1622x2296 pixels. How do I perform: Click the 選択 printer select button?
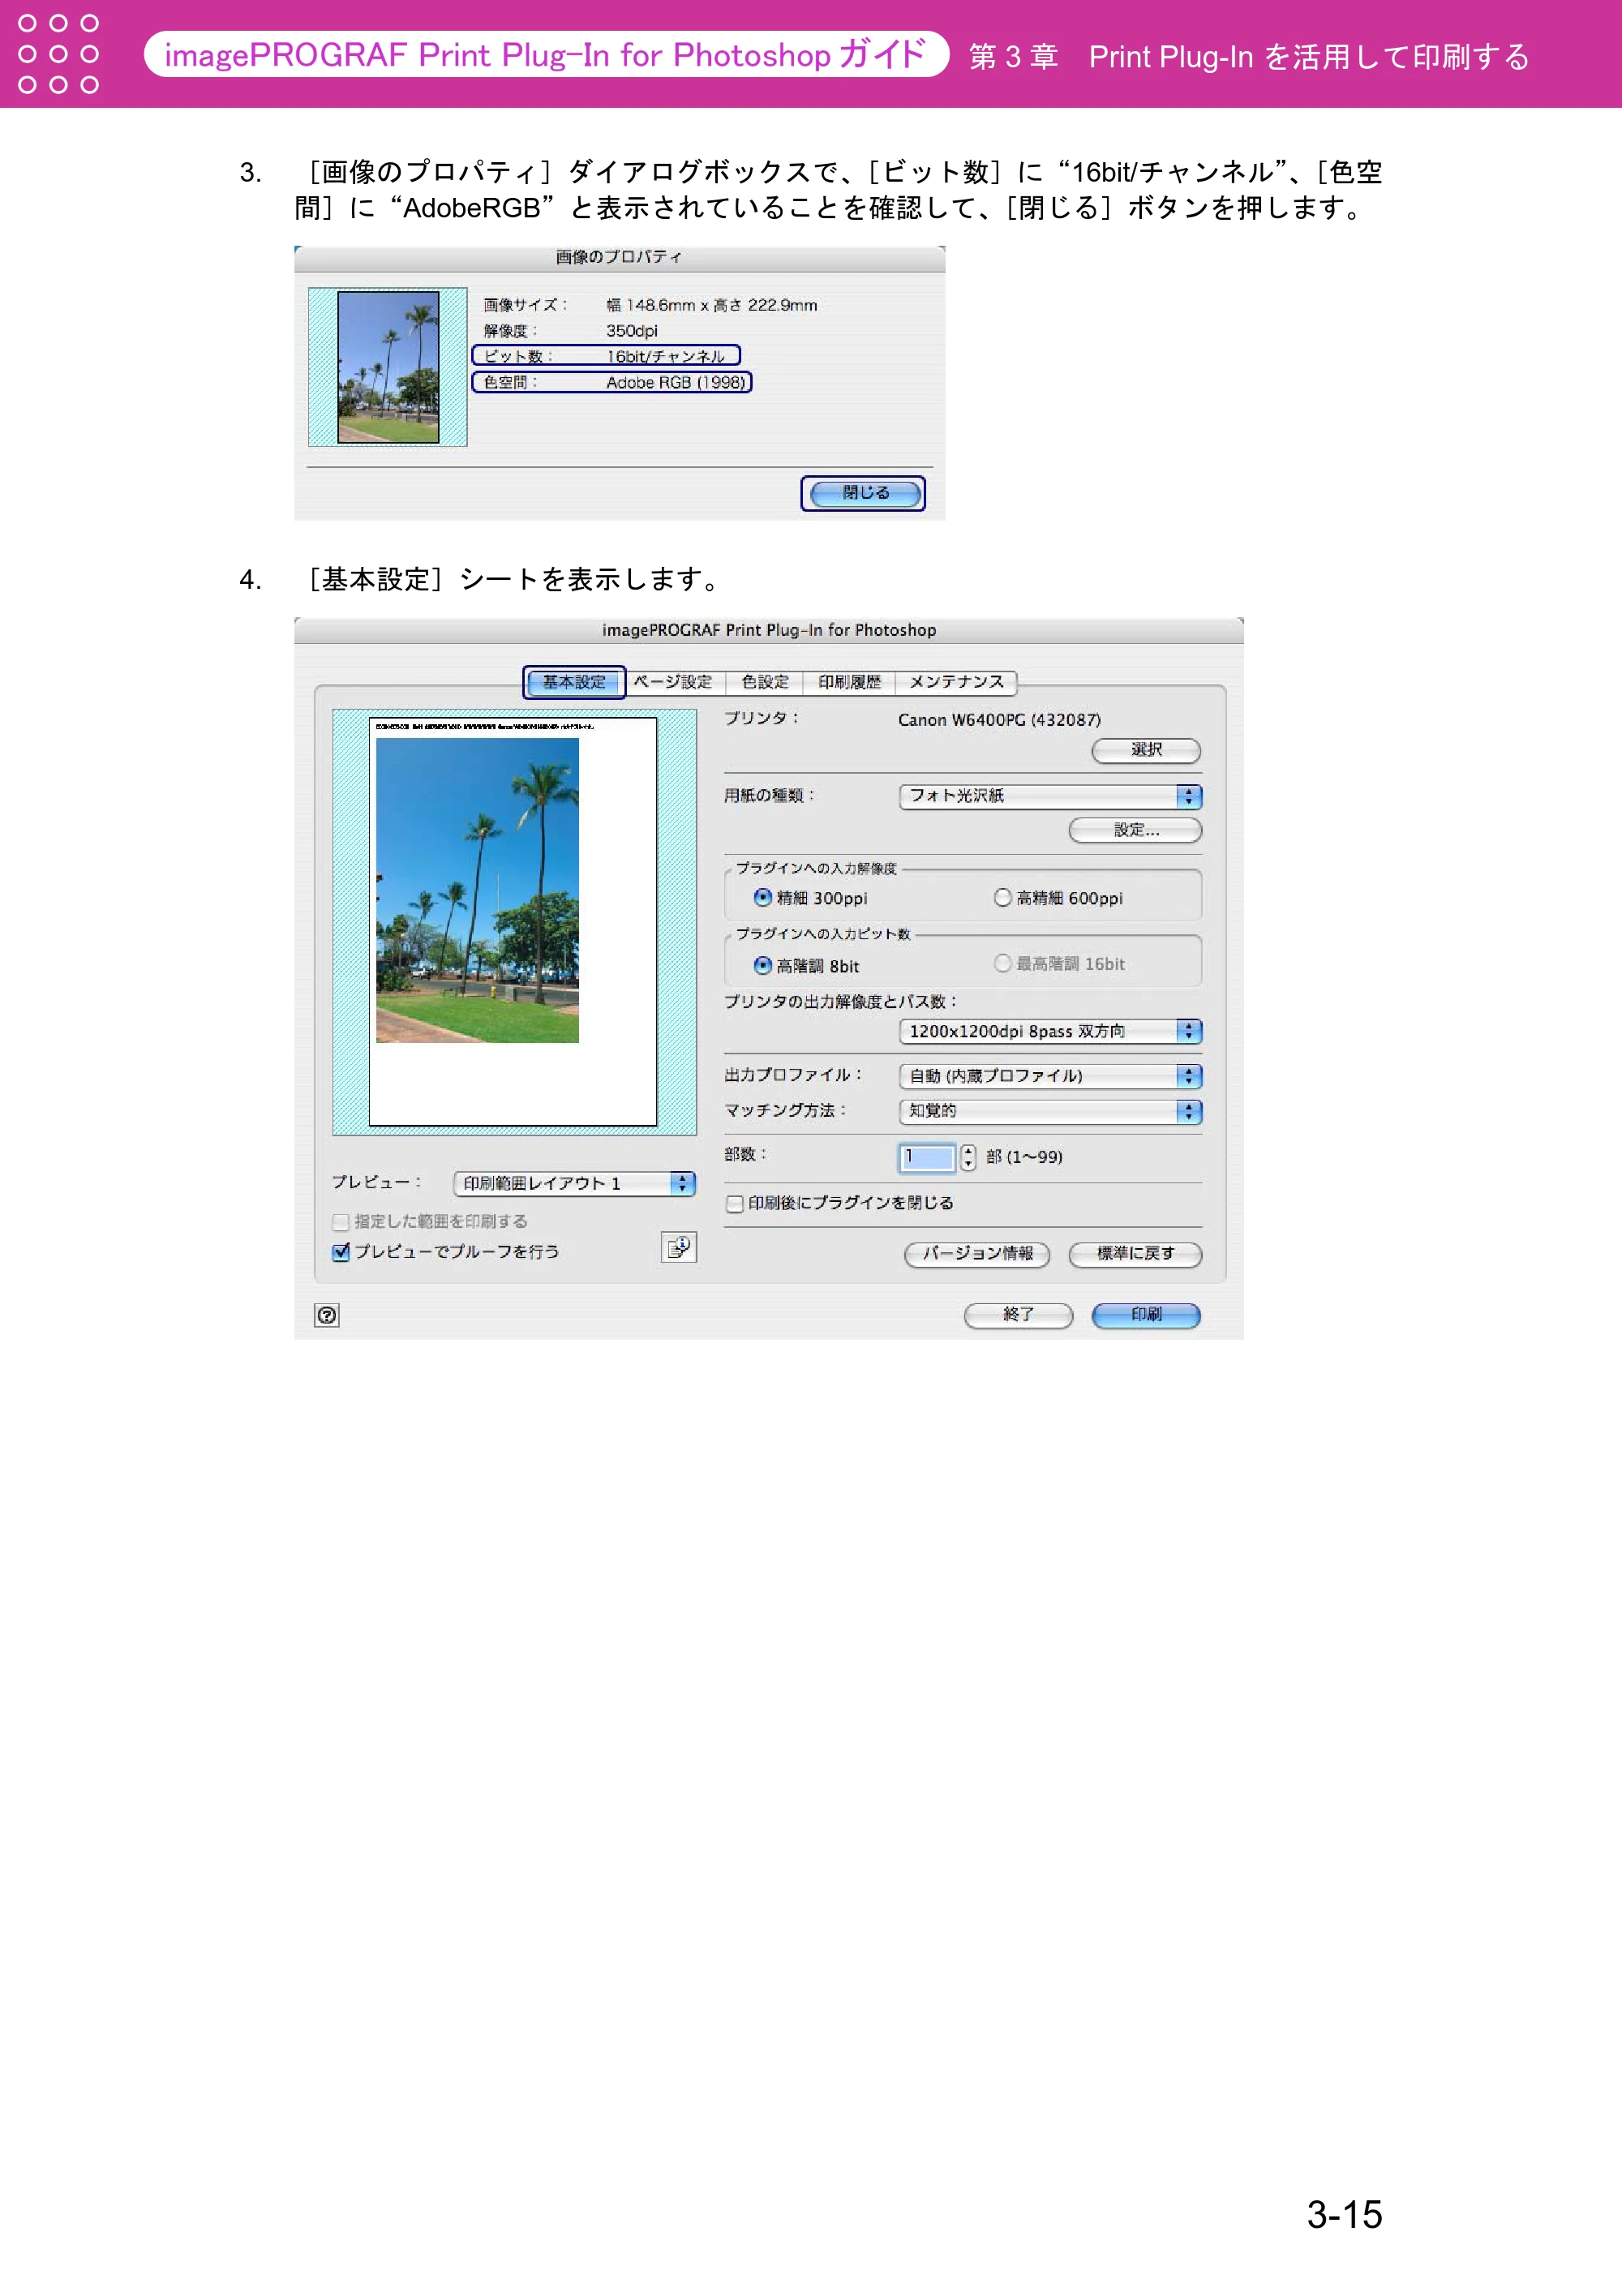click(x=1146, y=750)
